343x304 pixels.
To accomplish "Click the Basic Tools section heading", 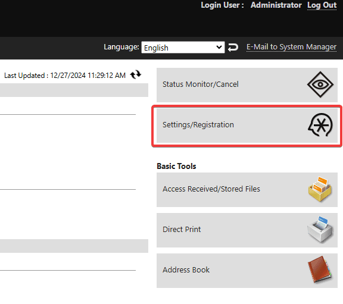I will point(176,166).
